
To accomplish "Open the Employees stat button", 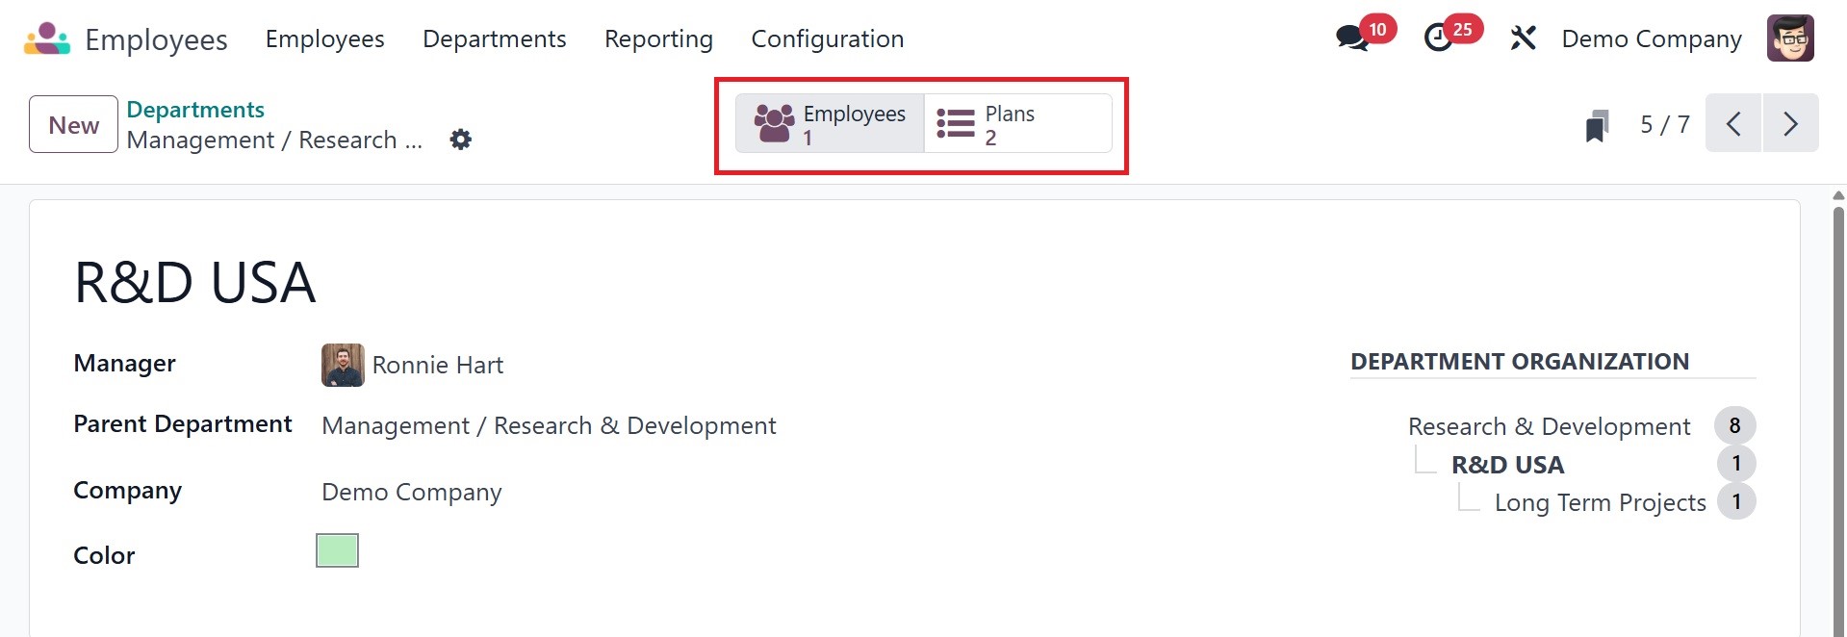I will pyautogui.click(x=830, y=123).
